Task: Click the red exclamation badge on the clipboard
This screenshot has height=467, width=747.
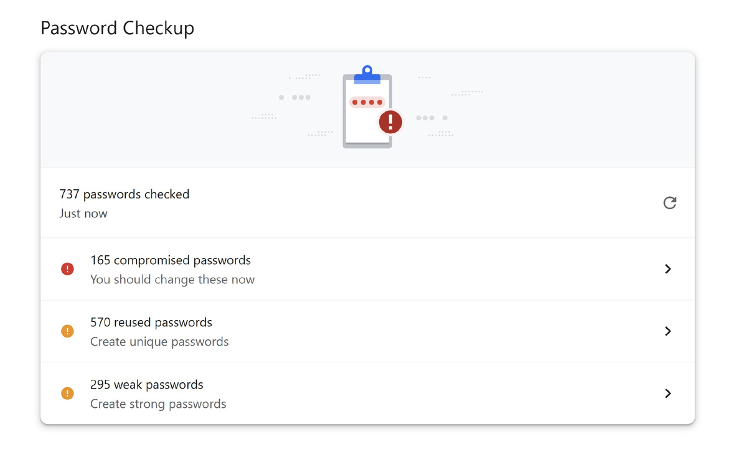Action: click(x=390, y=121)
